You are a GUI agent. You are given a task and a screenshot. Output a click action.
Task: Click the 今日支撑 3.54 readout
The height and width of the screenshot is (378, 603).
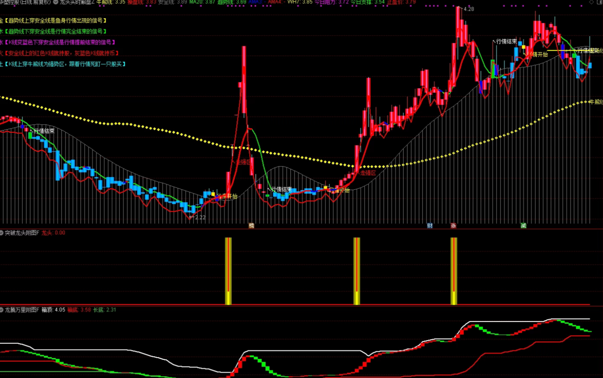(367, 2)
